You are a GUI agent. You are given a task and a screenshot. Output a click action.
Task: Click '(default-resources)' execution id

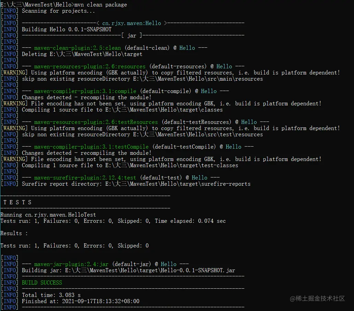pos(178,67)
